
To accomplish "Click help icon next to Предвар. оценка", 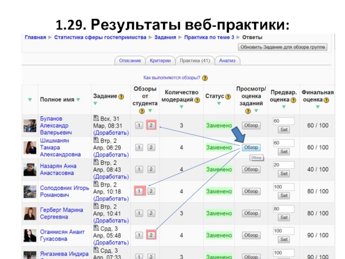I will (x=294, y=100).
